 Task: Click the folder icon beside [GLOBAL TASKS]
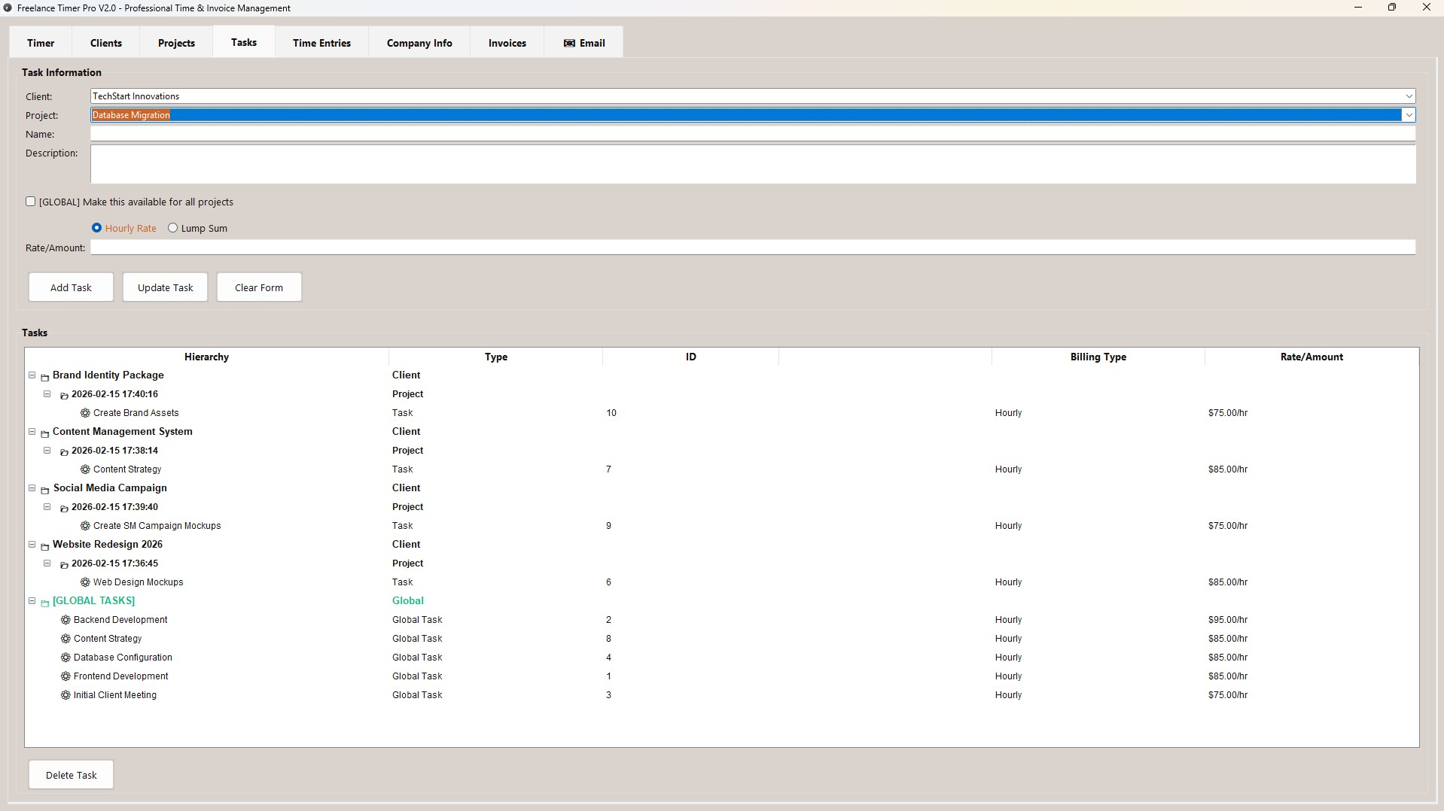(45, 602)
